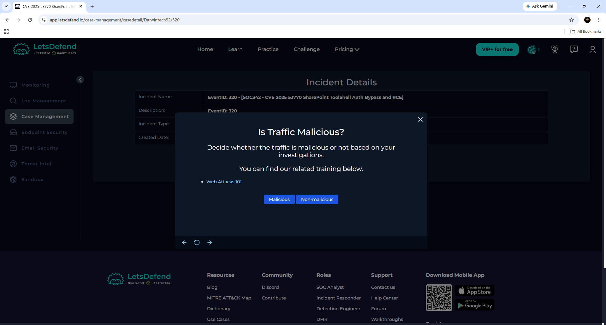This screenshot has height=325, width=606.
Task: Click the Threat Intel icon
Action: click(13, 164)
